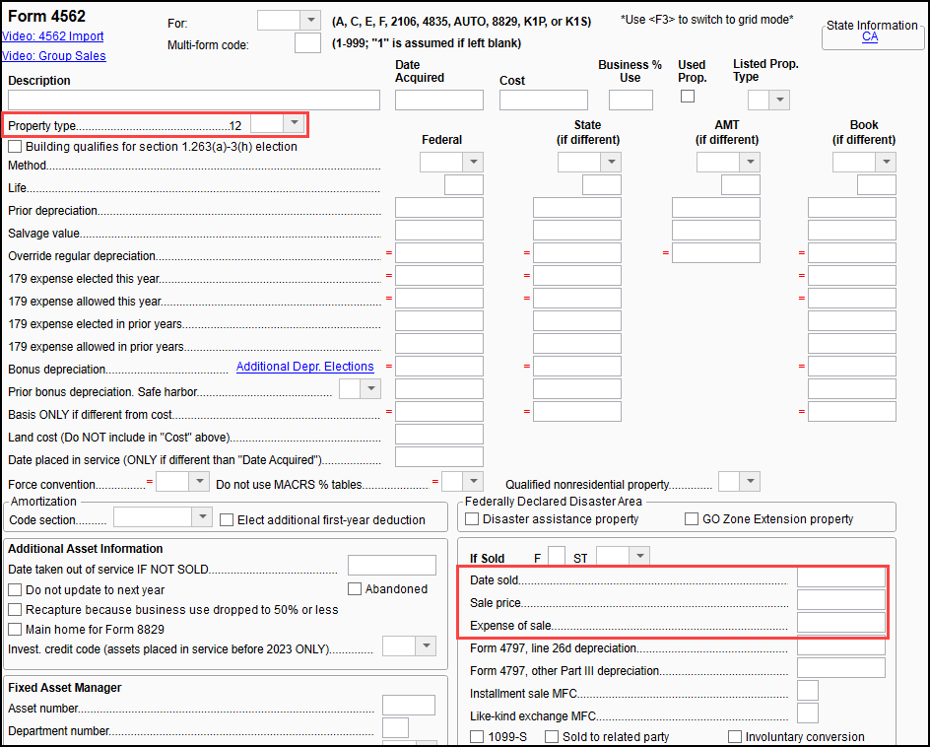The height and width of the screenshot is (747, 930).
Task: Check the 1099-S checkbox
Action: pos(477,736)
